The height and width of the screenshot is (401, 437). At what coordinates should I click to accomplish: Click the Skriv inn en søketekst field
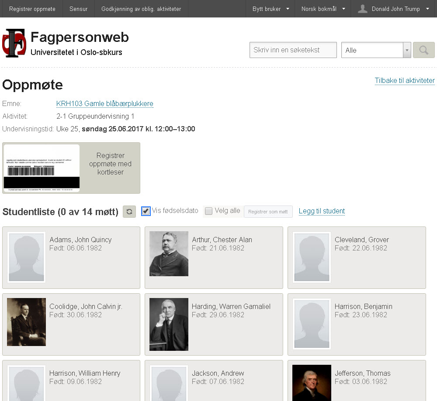point(293,50)
